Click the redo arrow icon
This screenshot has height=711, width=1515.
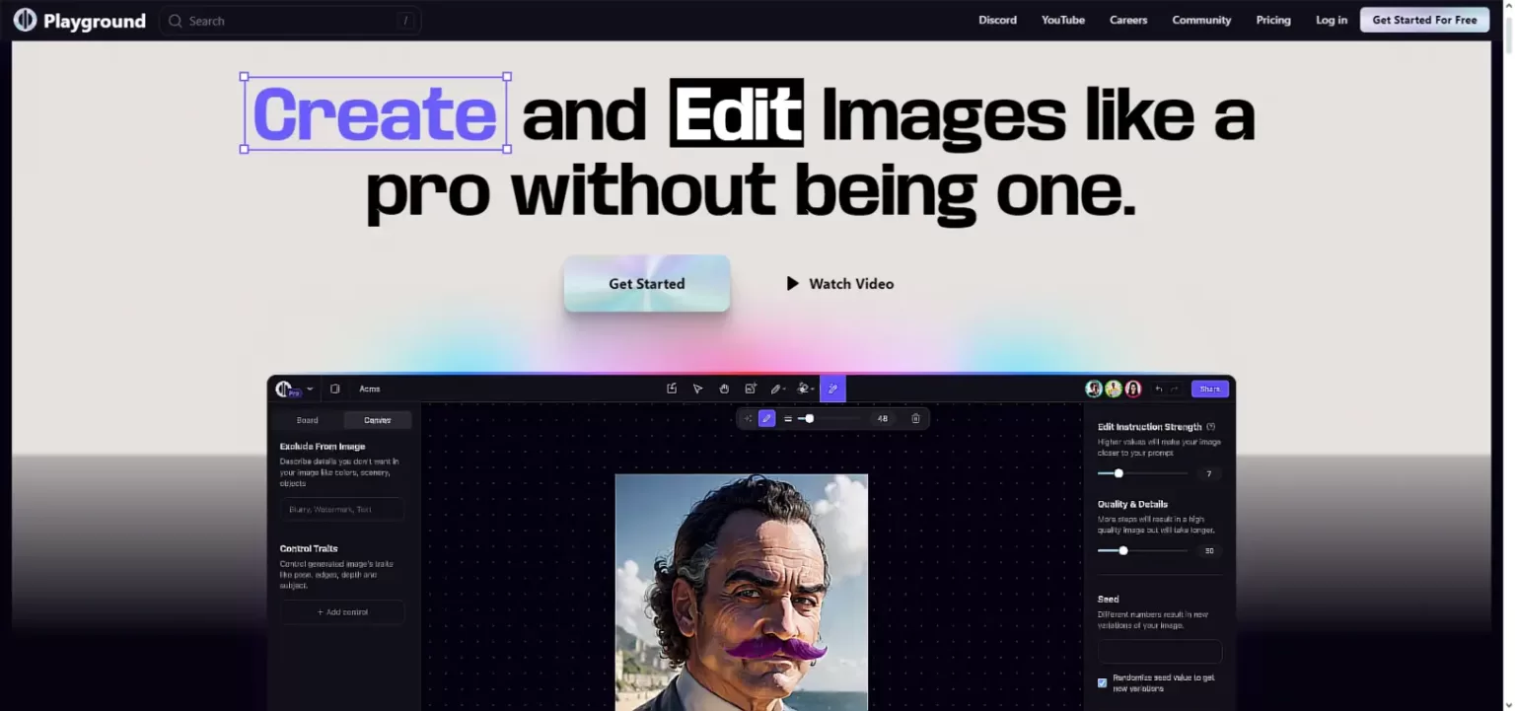1174,389
